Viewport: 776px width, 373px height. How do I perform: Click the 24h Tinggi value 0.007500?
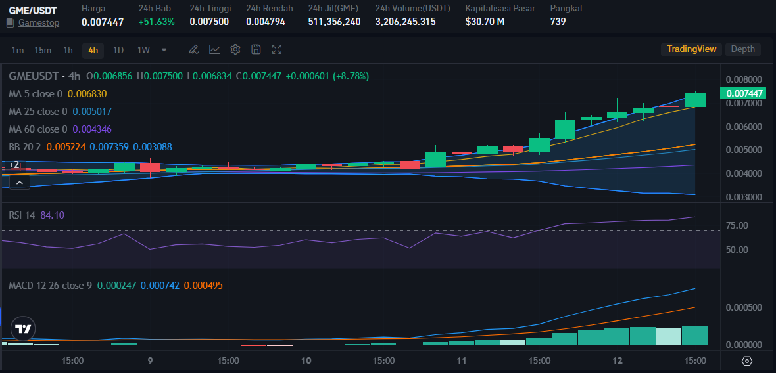tap(209, 22)
